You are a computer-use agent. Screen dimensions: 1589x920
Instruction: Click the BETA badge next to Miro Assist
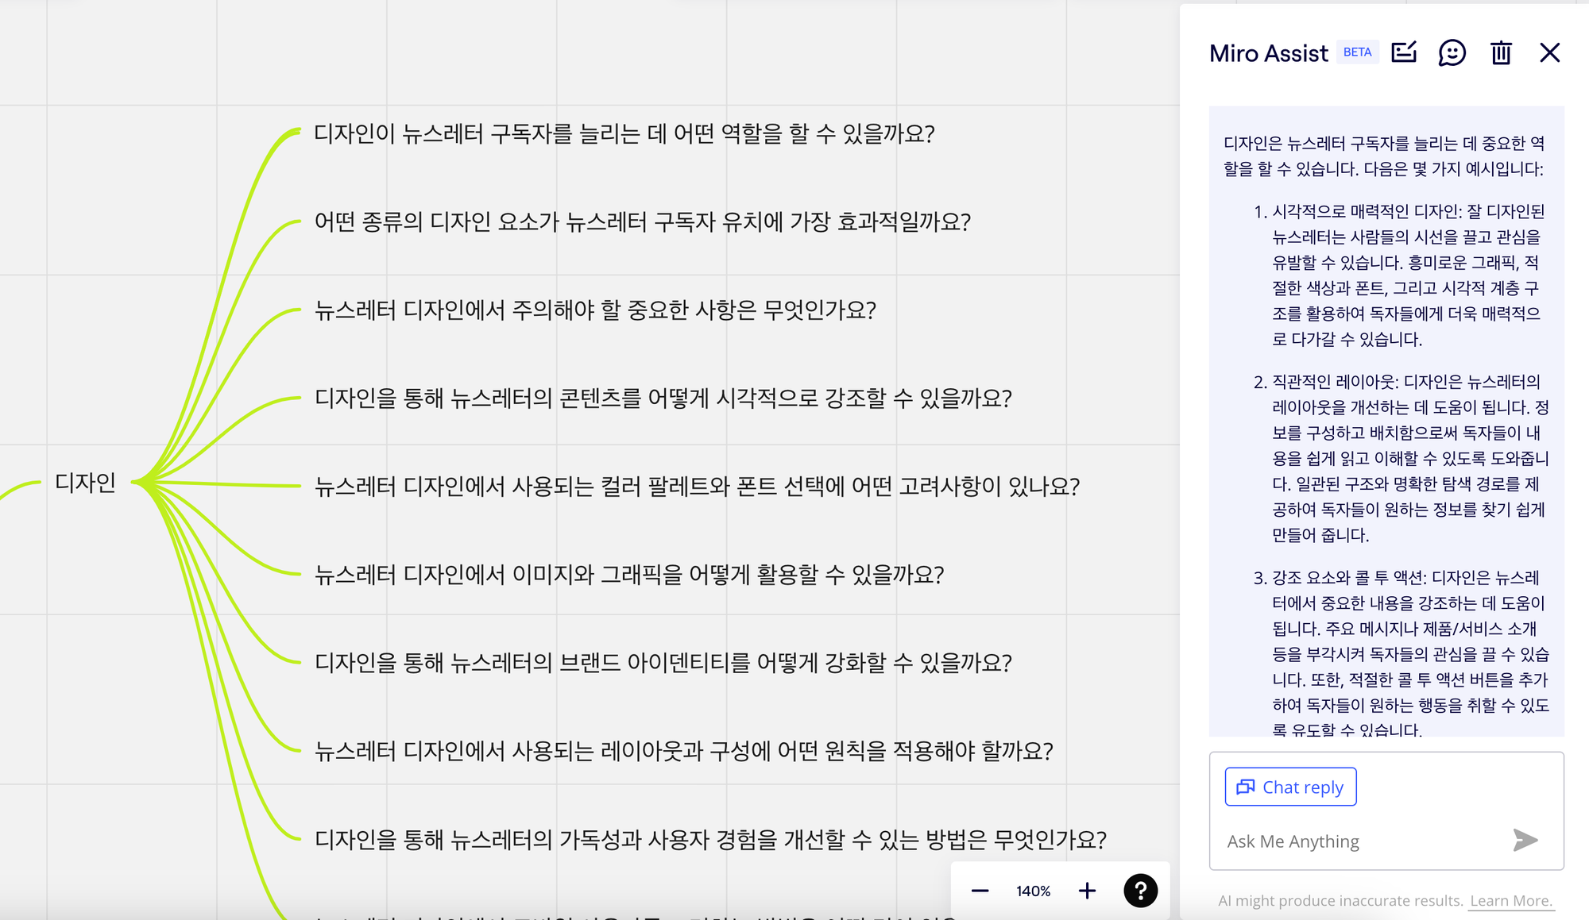(x=1357, y=52)
